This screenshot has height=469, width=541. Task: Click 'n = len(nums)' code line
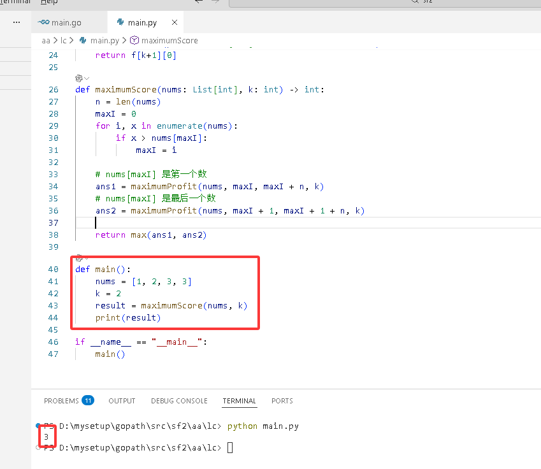coord(128,102)
